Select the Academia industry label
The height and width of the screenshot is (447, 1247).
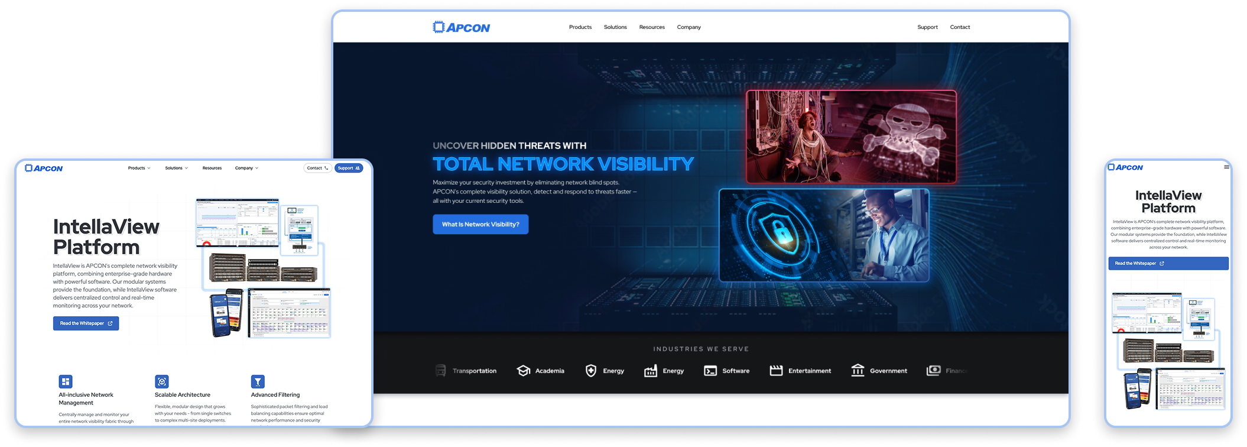point(550,371)
